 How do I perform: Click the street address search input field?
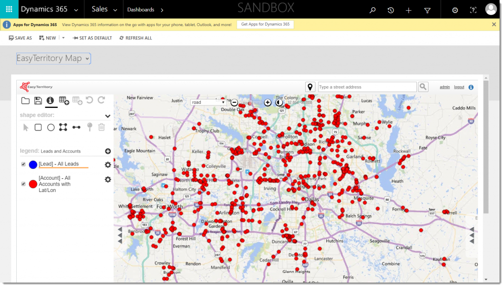(367, 86)
